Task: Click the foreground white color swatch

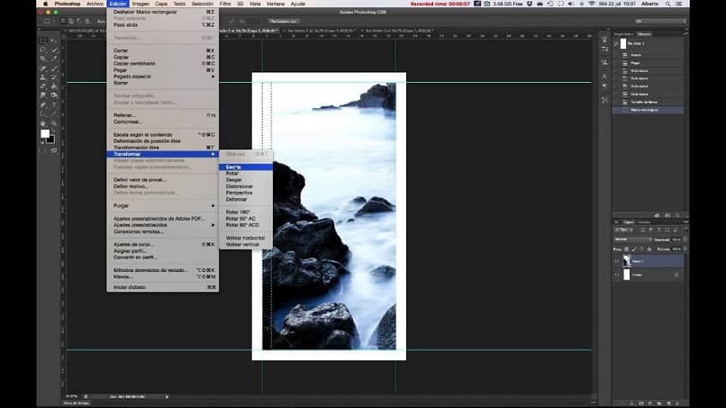Action: tap(44, 133)
